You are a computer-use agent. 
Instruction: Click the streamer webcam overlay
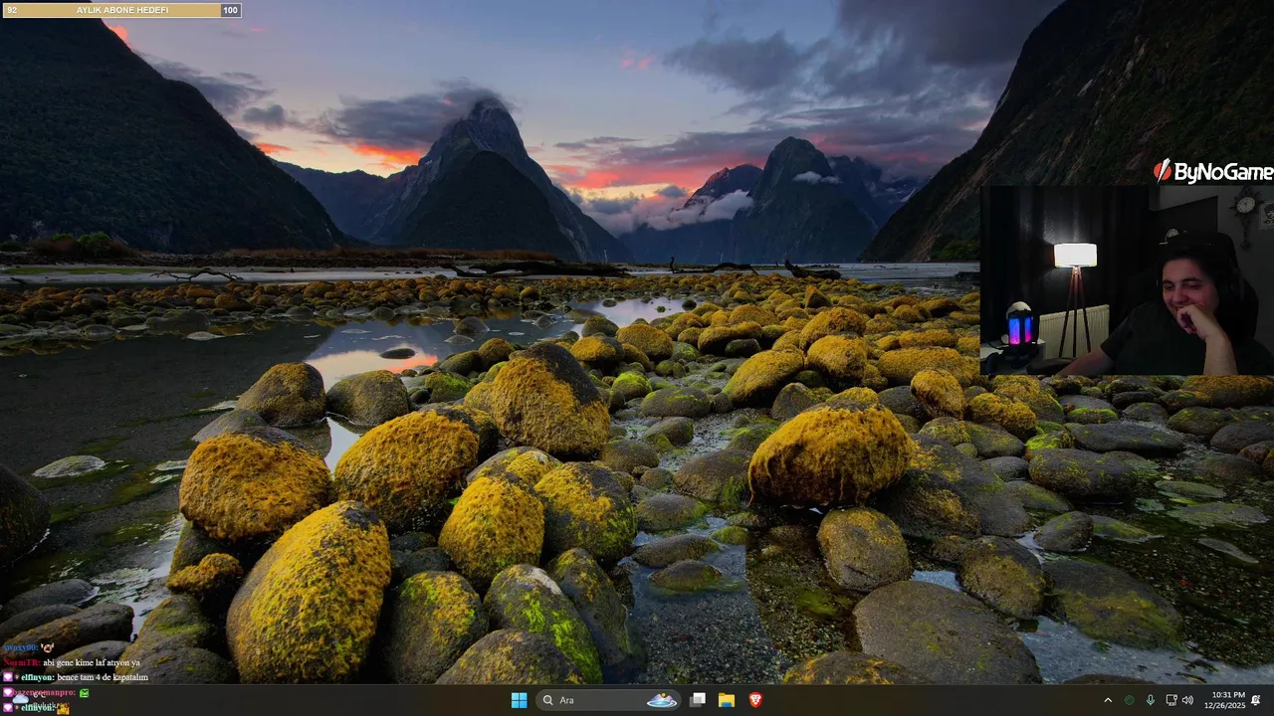point(1127,279)
